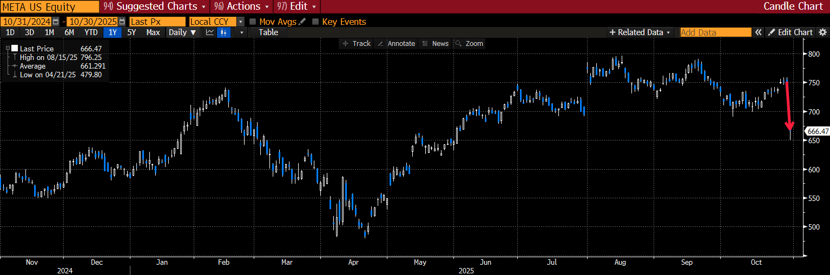Select the 6M time range
The height and width of the screenshot is (275, 830).
pos(69,32)
